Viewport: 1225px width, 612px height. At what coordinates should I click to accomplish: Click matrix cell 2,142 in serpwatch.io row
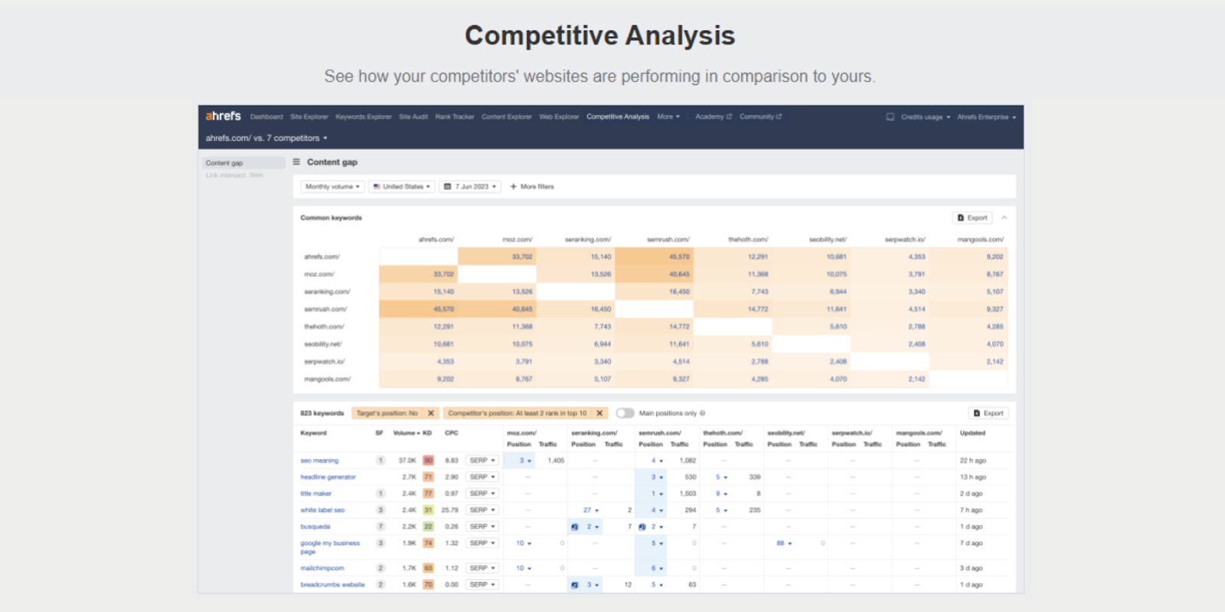(x=969, y=362)
